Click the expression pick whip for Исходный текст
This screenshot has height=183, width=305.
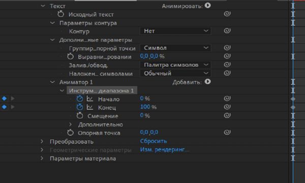(x=227, y=14)
